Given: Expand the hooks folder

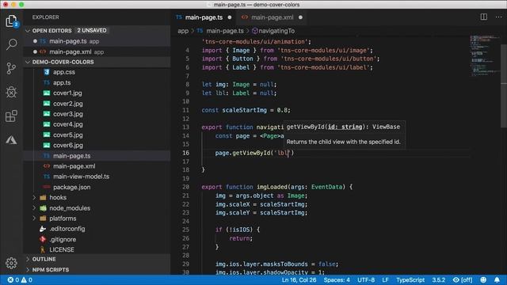Looking at the screenshot, I should pyautogui.click(x=34, y=197).
